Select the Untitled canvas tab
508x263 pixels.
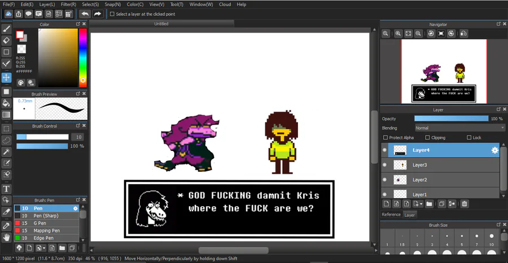click(161, 24)
